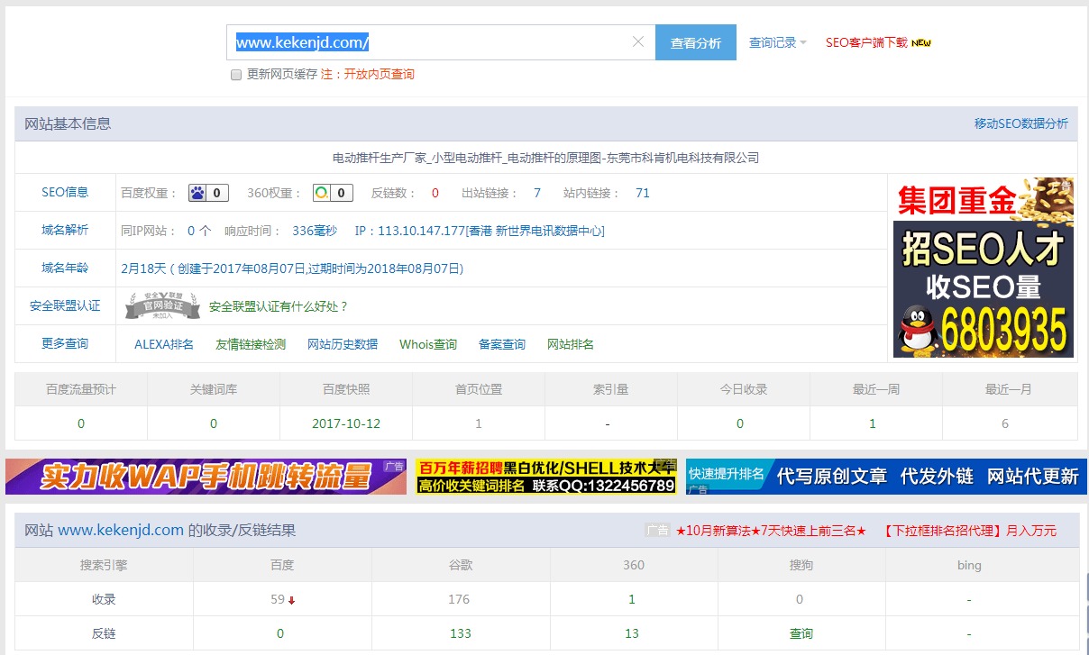This screenshot has width=1089, height=655.
Task: Open 备案查询 link
Action: (x=502, y=344)
